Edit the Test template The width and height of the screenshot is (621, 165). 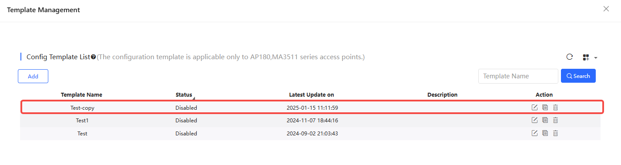coord(535,133)
